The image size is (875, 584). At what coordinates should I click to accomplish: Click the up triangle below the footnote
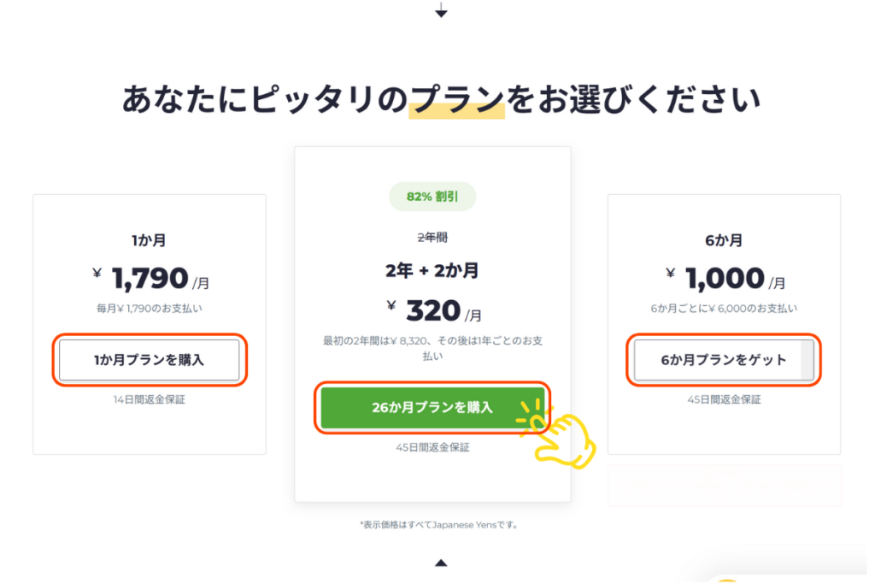[441, 563]
